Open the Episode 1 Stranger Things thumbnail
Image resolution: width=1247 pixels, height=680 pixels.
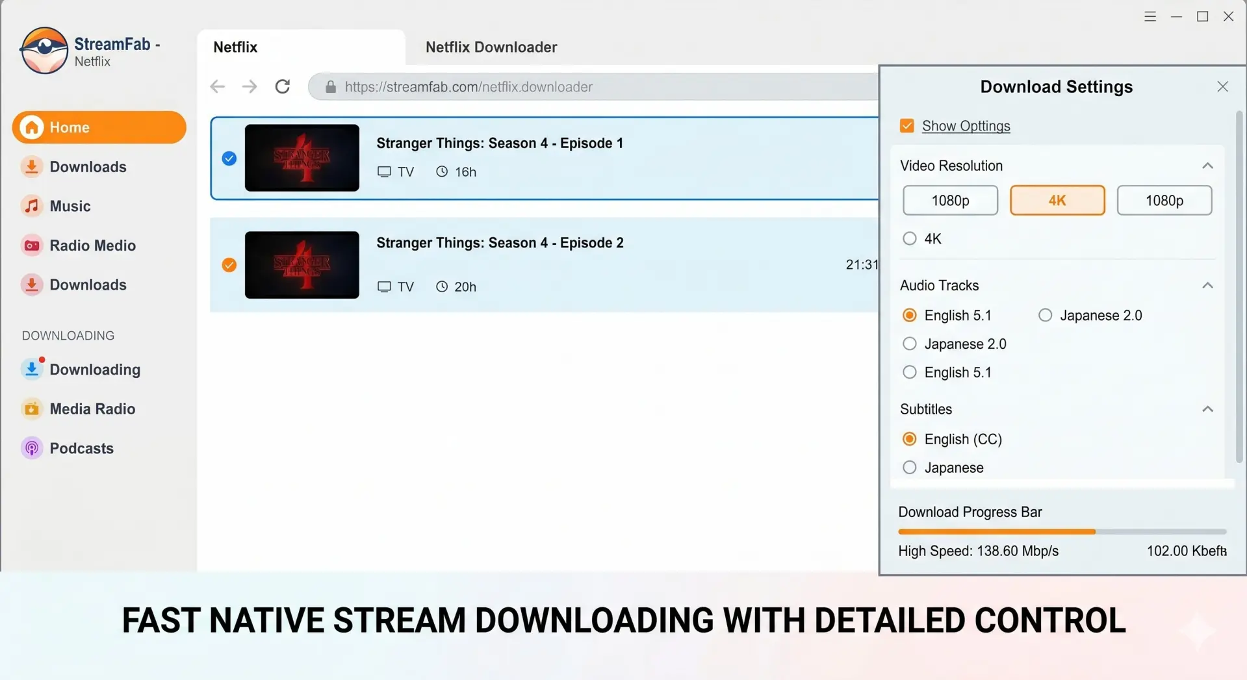pos(302,158)
